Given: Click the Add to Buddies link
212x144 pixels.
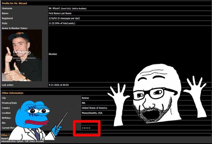Looking at the screenshot, I should point(79,8).
